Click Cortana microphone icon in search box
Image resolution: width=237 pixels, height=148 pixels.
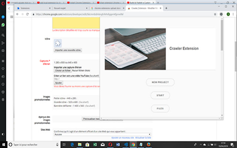(57, 145)
